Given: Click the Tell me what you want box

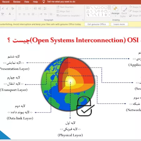Looking at the screenshot, I should pyautogui.click(x=59, y=2).
